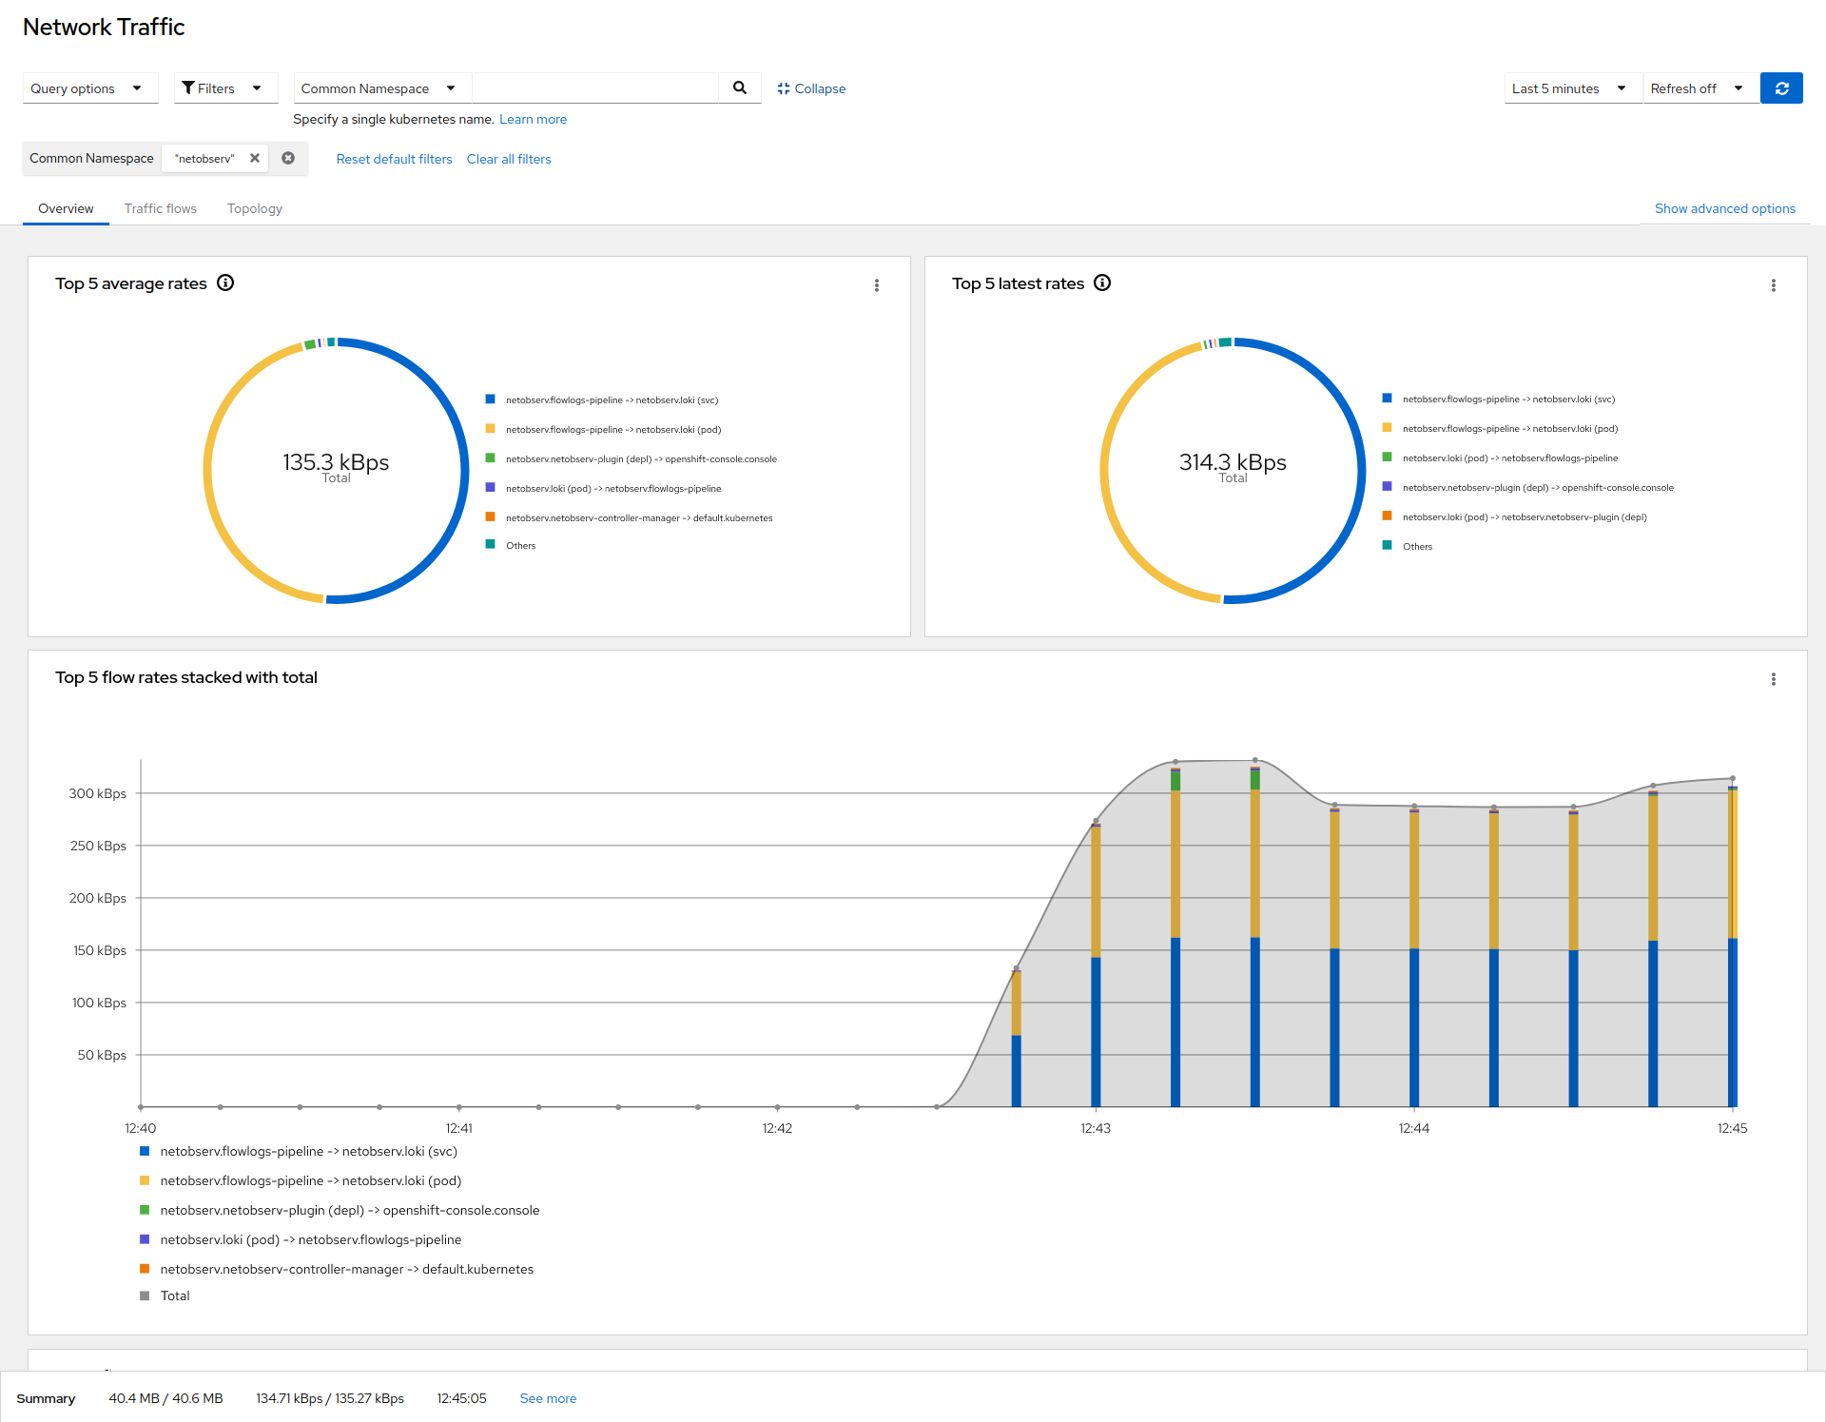The height and width of the screenshot is (1422, 1826).
Task: Switch to the Topology tab
Action: coord(254,208)
